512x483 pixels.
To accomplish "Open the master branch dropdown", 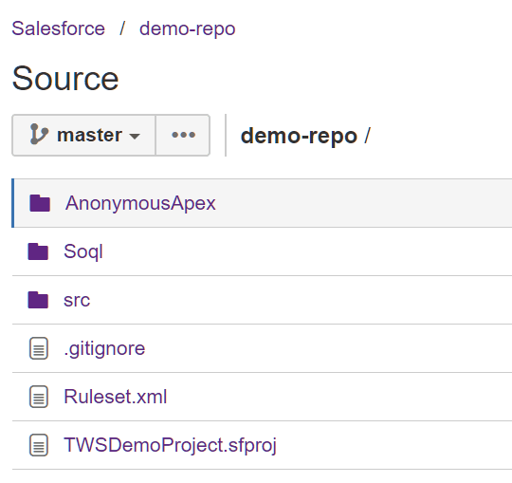I will (x=83, y=135).
